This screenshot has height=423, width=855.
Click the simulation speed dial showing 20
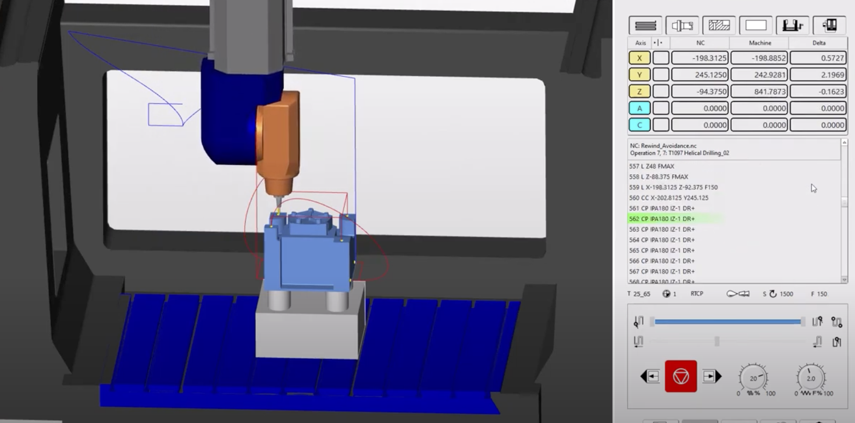pos(753,378)
